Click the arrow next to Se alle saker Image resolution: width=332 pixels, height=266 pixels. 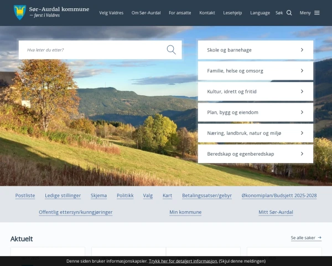(319, 238)
